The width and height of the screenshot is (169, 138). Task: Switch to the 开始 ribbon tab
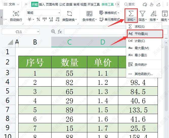pos(35,4)
